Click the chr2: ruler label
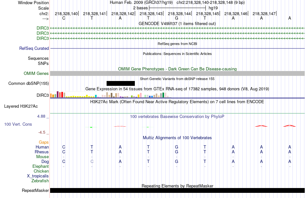 click(44, 14)
